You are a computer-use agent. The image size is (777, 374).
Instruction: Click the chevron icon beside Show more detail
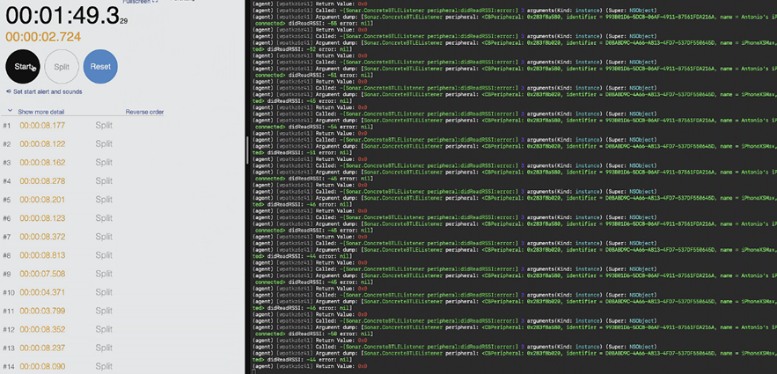point(10,111)
